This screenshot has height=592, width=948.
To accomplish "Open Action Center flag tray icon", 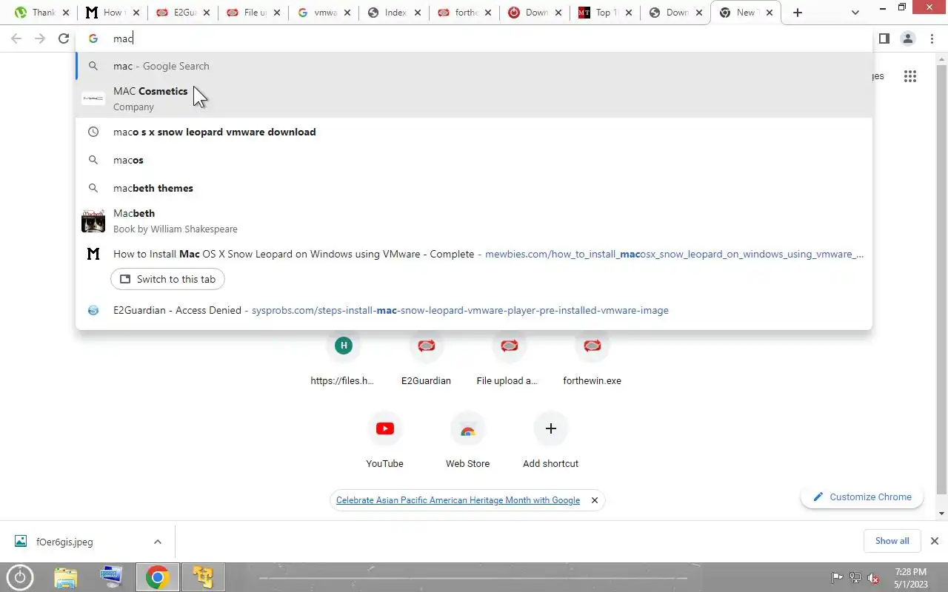I will (x=837, y=578).
